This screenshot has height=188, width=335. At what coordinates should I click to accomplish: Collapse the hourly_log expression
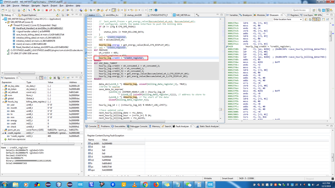[3, 102]
